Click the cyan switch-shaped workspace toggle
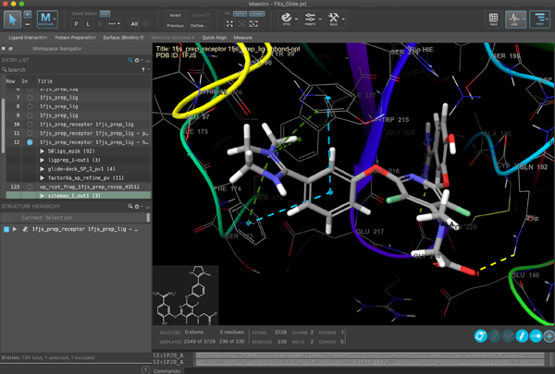Viewport: 555px width, 374px height. point(536,336)
